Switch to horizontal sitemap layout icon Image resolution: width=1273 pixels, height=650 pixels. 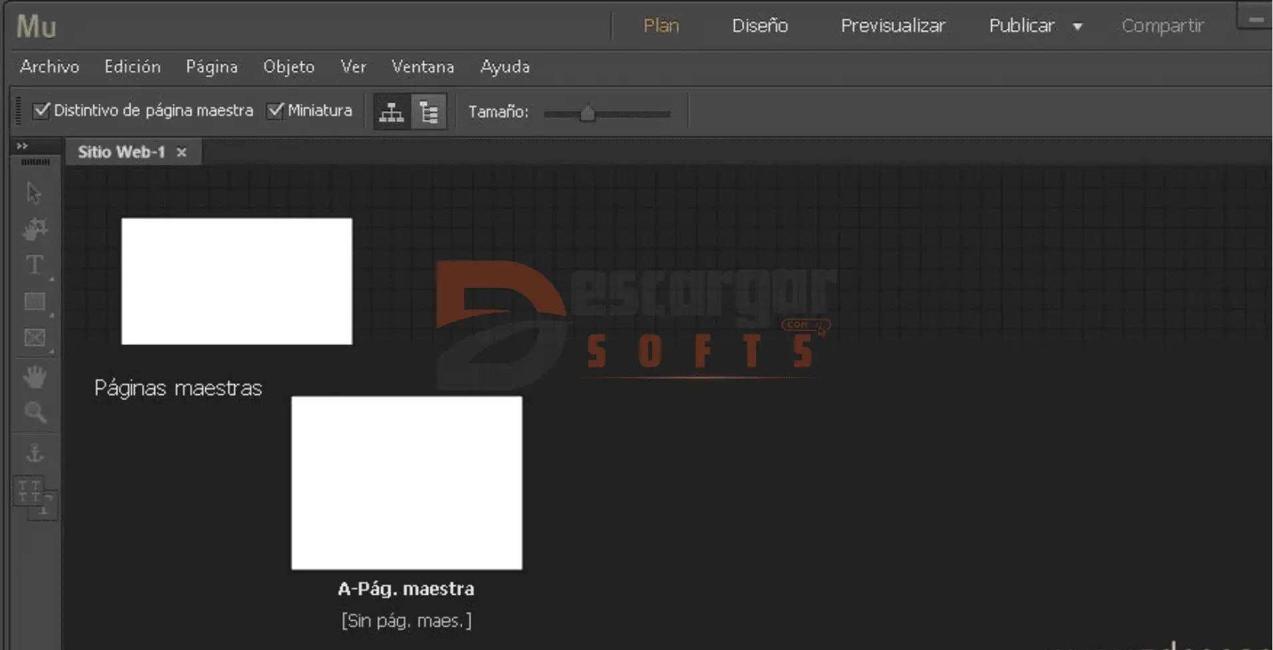[391, 112]
